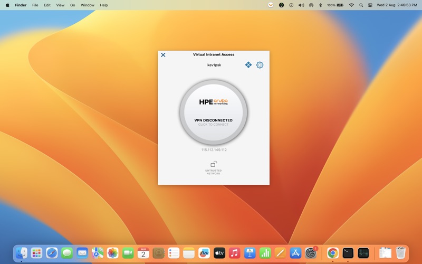This screenshot has height=264, width=422.
Task: Open Finder from the Dock
Action: [x=21, y=253]
